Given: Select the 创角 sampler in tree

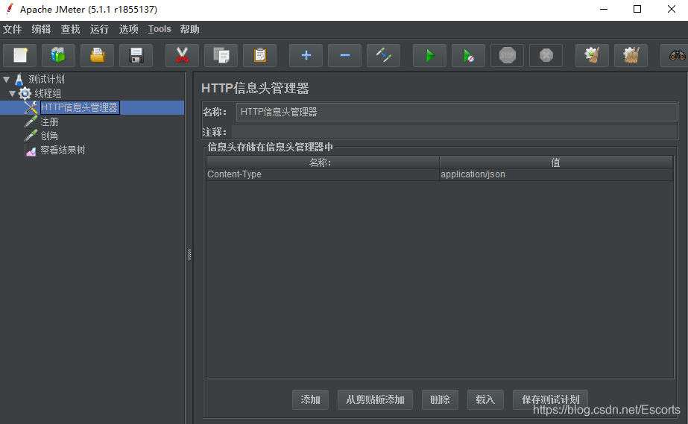Looking at the screenshot, I should pos(49,136).
